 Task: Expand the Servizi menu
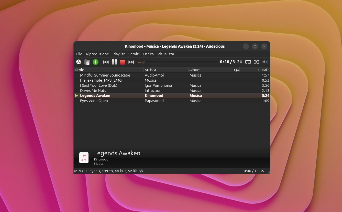click(134, 54)
